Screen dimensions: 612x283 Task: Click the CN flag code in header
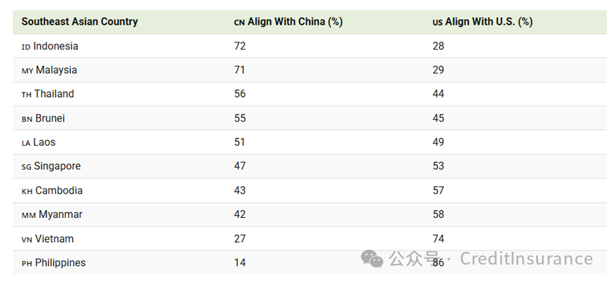click(239, 23)
